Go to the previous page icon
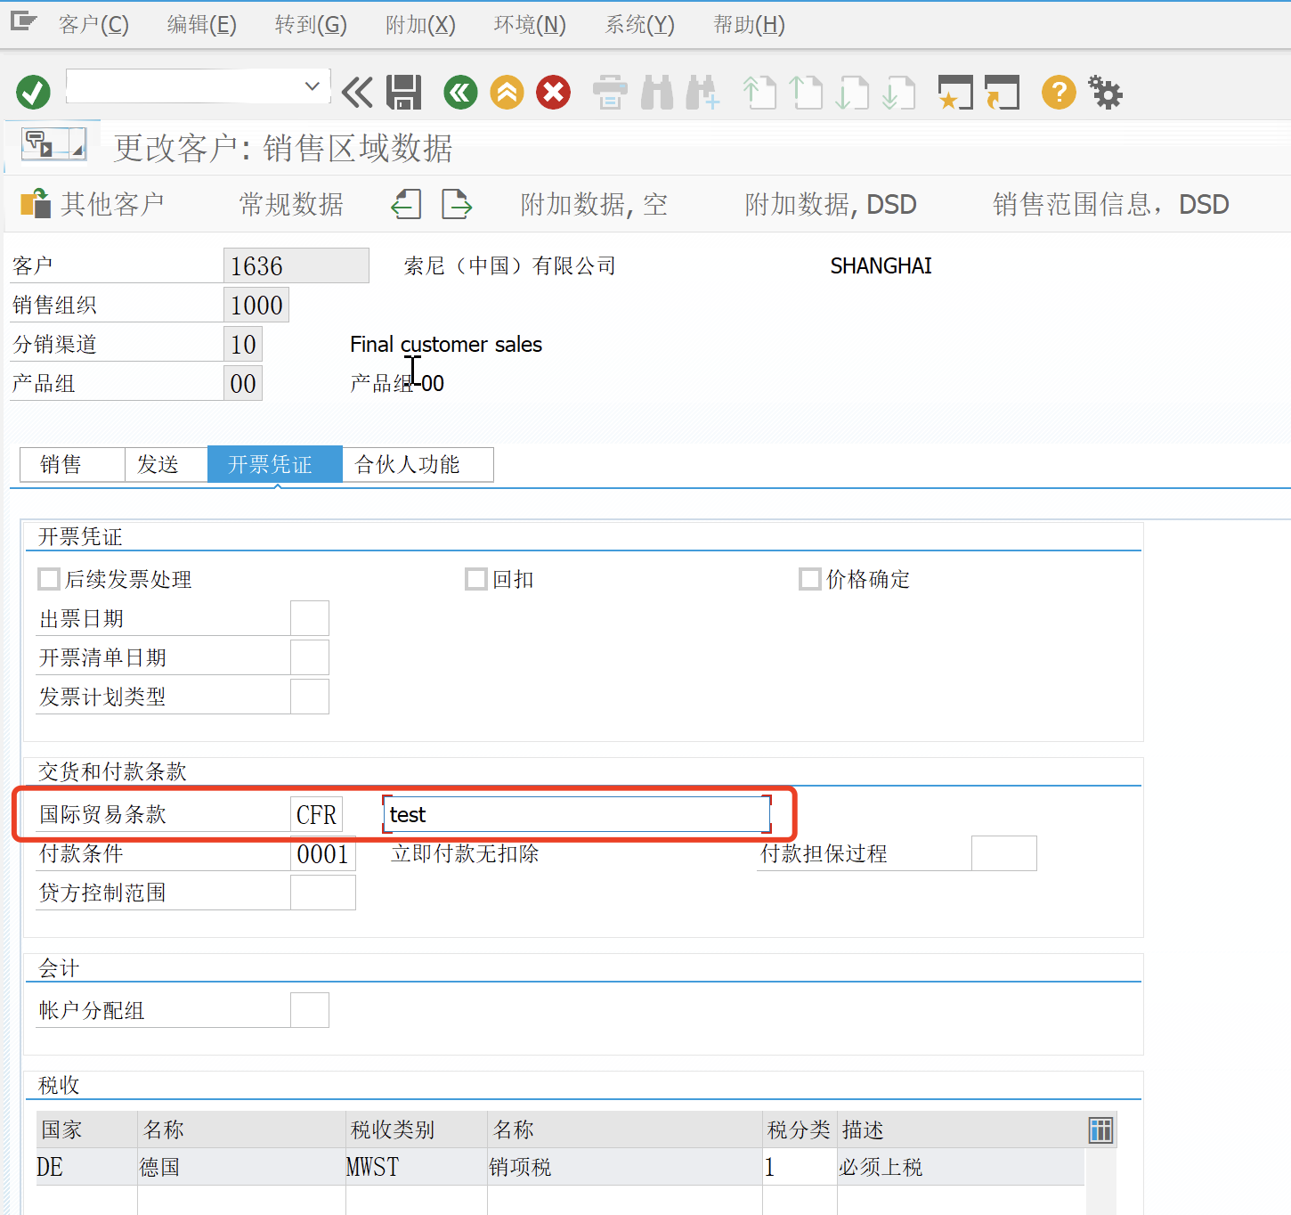The width and height of the screenshot is (1291, 1215). click(x=806, y=93)
